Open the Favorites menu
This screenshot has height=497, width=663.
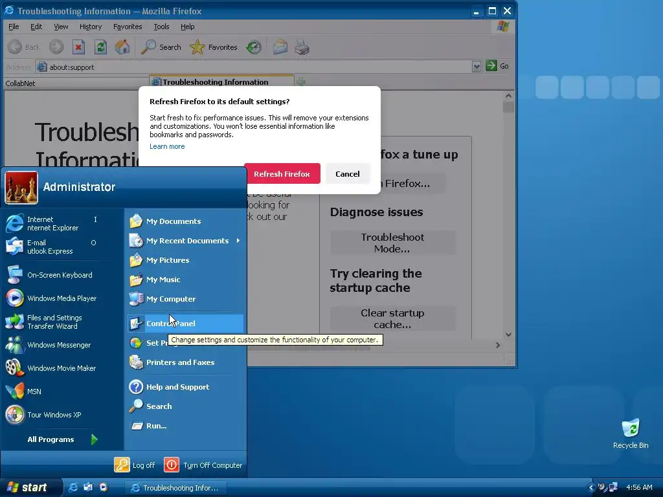tap(128, 27)
